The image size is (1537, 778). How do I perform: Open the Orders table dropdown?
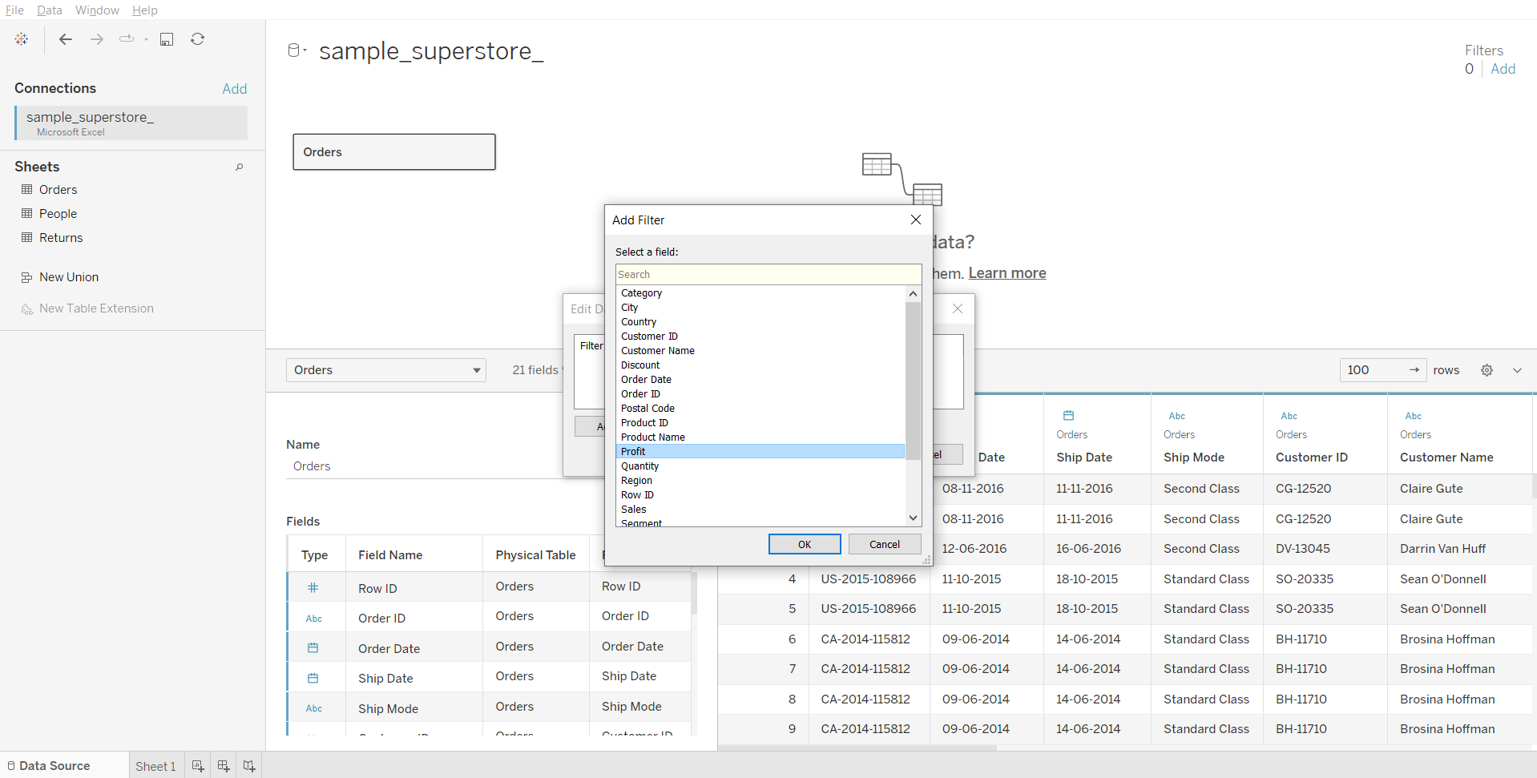385,370
